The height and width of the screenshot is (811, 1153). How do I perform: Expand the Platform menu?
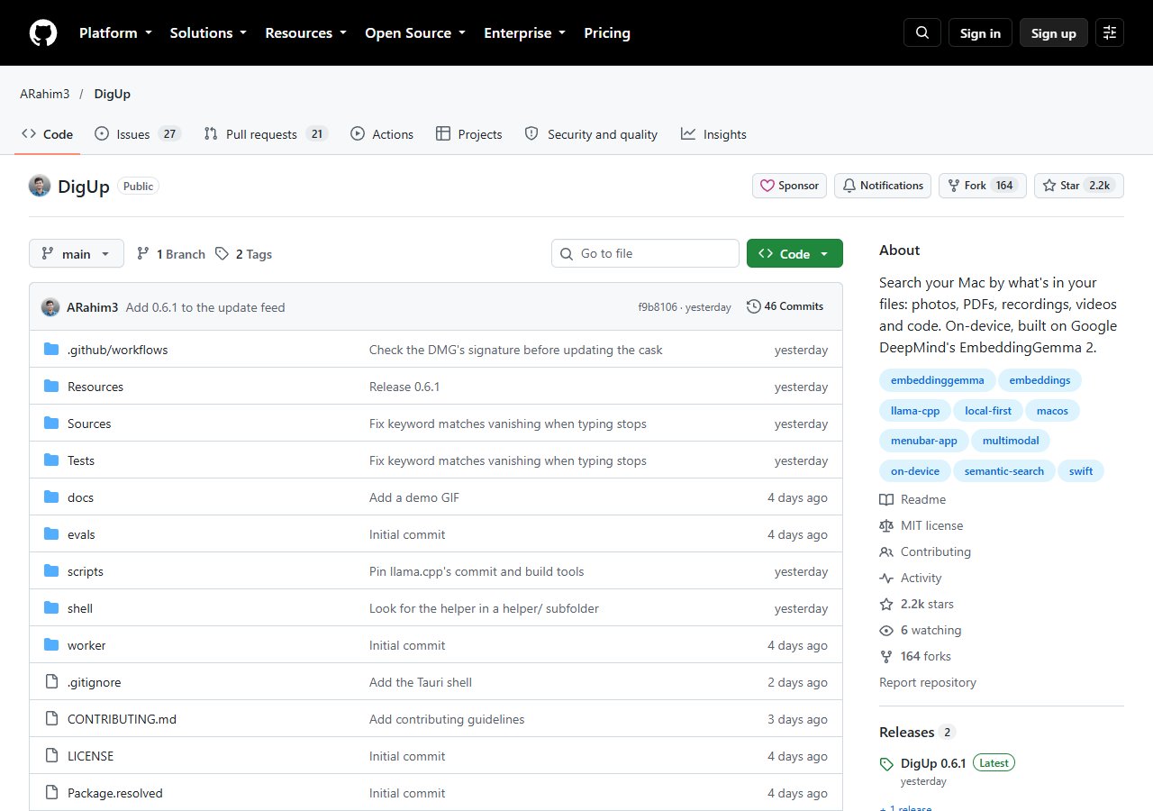(x=116, y=32)
